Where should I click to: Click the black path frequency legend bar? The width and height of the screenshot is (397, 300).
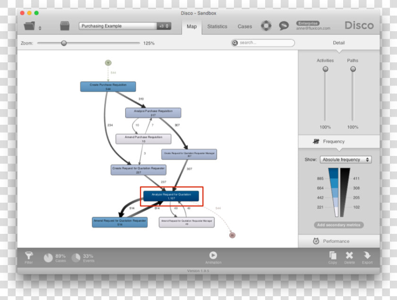coord(345,192)
